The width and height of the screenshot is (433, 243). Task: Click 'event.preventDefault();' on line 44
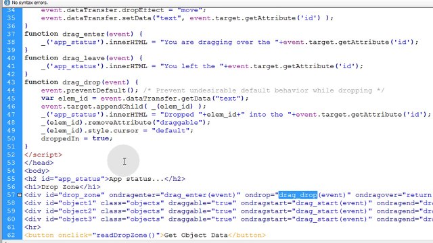coord(89,90)
